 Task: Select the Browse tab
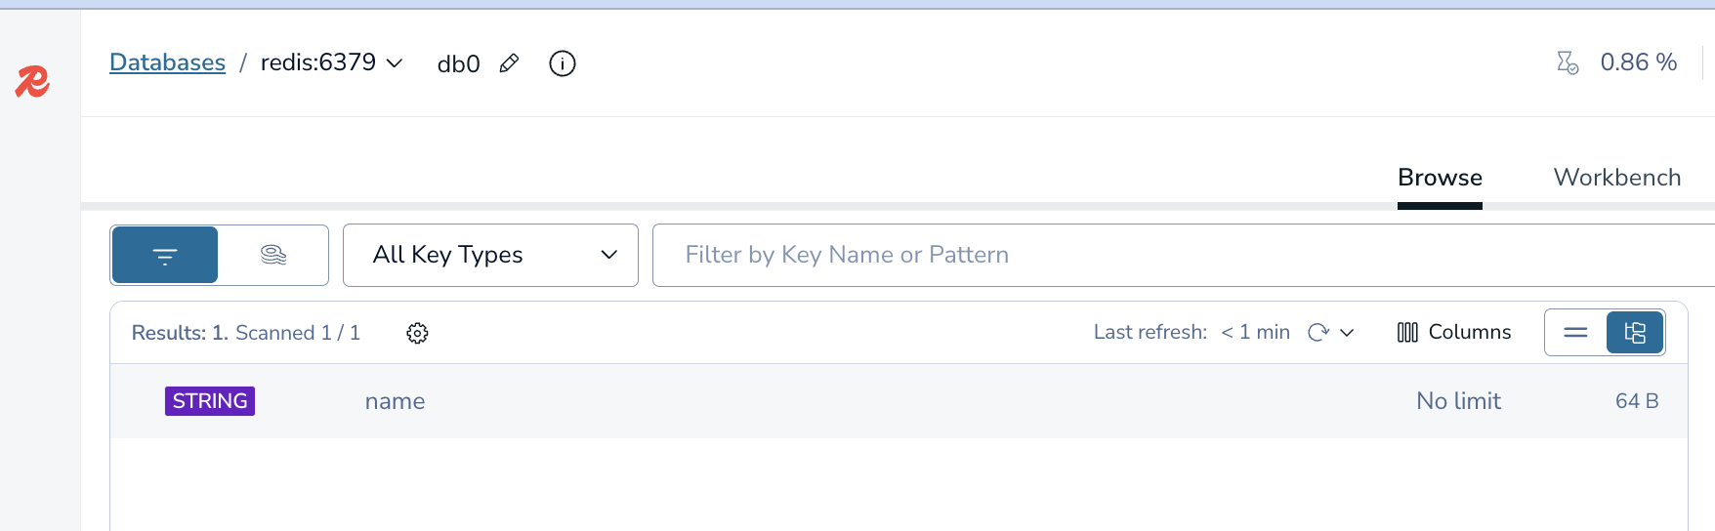pos(1440,178)
